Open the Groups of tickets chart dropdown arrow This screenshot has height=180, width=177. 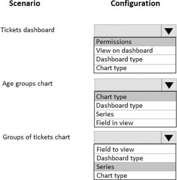pos(169,138)
